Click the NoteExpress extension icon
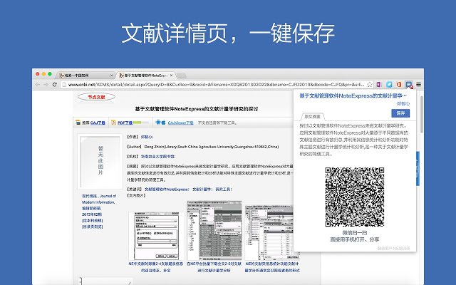The image size is (456, 285). click(x=409, y=85)
